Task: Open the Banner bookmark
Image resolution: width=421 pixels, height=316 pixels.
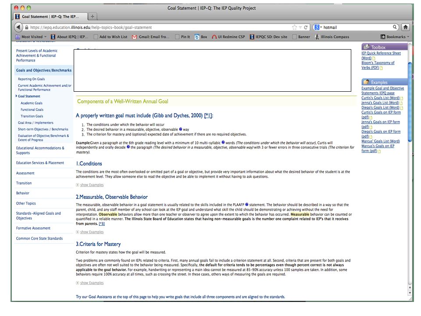Action: tap(301, 37)
